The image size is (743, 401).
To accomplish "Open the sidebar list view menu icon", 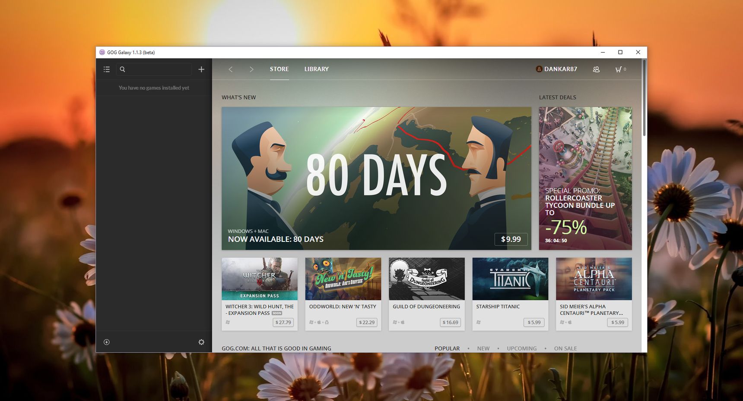I will tap(107, 69).
